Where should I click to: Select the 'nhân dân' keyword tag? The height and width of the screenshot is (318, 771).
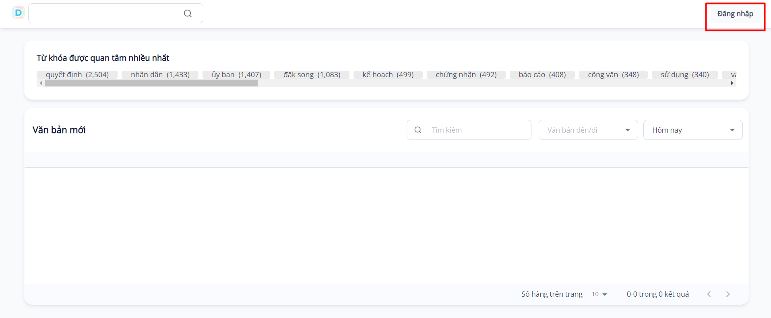point(160,75)
